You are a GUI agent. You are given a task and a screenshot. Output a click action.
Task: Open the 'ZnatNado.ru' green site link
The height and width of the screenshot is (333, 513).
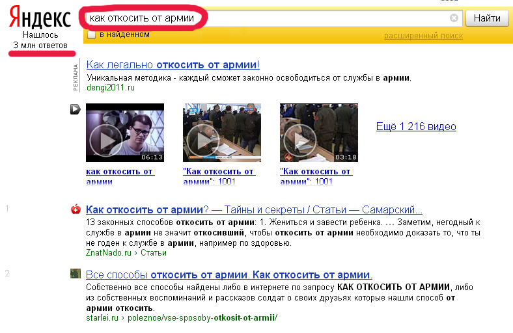[x=108, y=253]
